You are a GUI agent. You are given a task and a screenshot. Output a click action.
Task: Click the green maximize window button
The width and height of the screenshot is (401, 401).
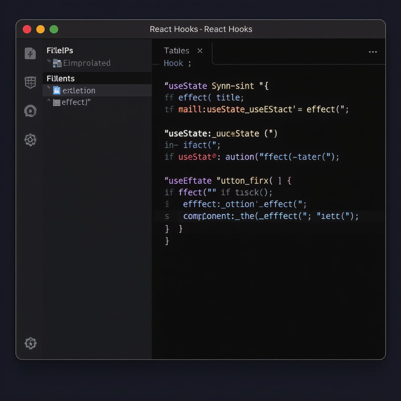click(x=54, y=29)
